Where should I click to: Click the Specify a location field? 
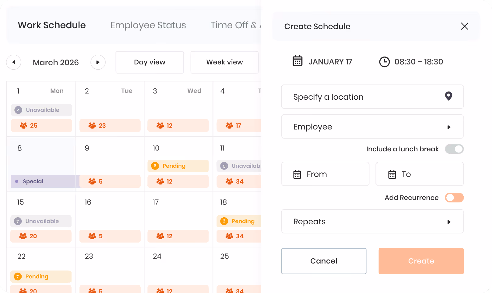click(372, 97)
